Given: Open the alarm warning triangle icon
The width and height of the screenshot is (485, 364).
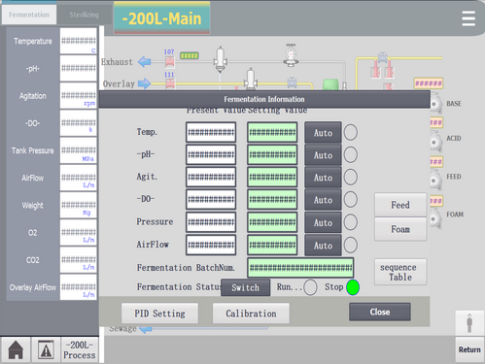Looking at the screenshot, I should [x=46, y=349].
